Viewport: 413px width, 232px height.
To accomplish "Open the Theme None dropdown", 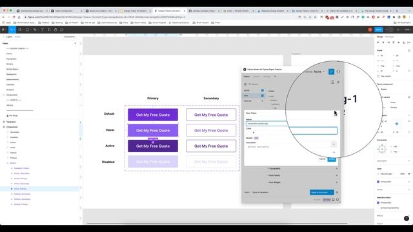I will point(315,72).
